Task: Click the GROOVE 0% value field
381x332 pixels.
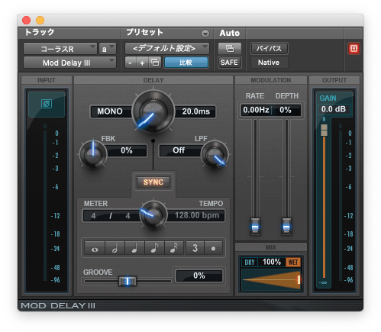Action: (x=199, y=276)
